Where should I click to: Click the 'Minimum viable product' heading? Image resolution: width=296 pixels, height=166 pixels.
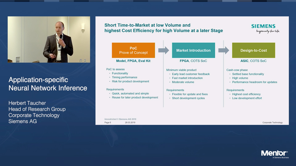pyautogui.click(x=181, y=70)
